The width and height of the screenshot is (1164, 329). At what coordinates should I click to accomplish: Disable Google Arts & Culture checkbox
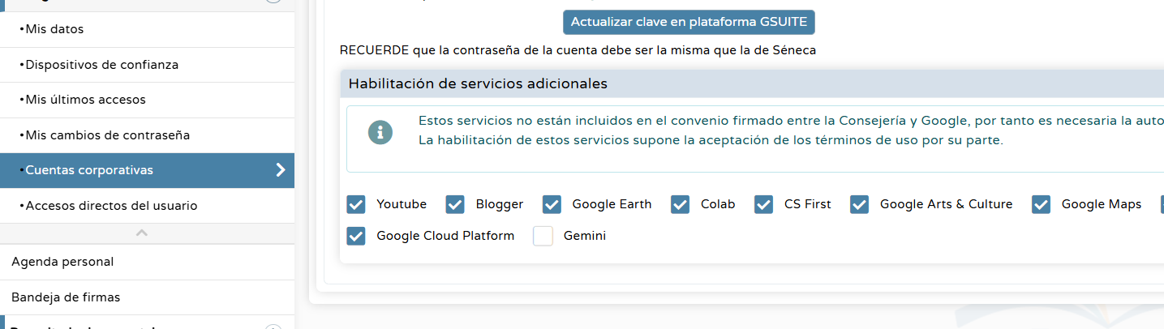tap(860, 204)
